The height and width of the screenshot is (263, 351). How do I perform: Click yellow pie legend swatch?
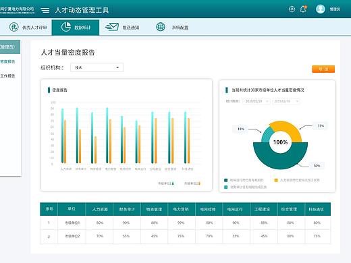coord(276,180)
